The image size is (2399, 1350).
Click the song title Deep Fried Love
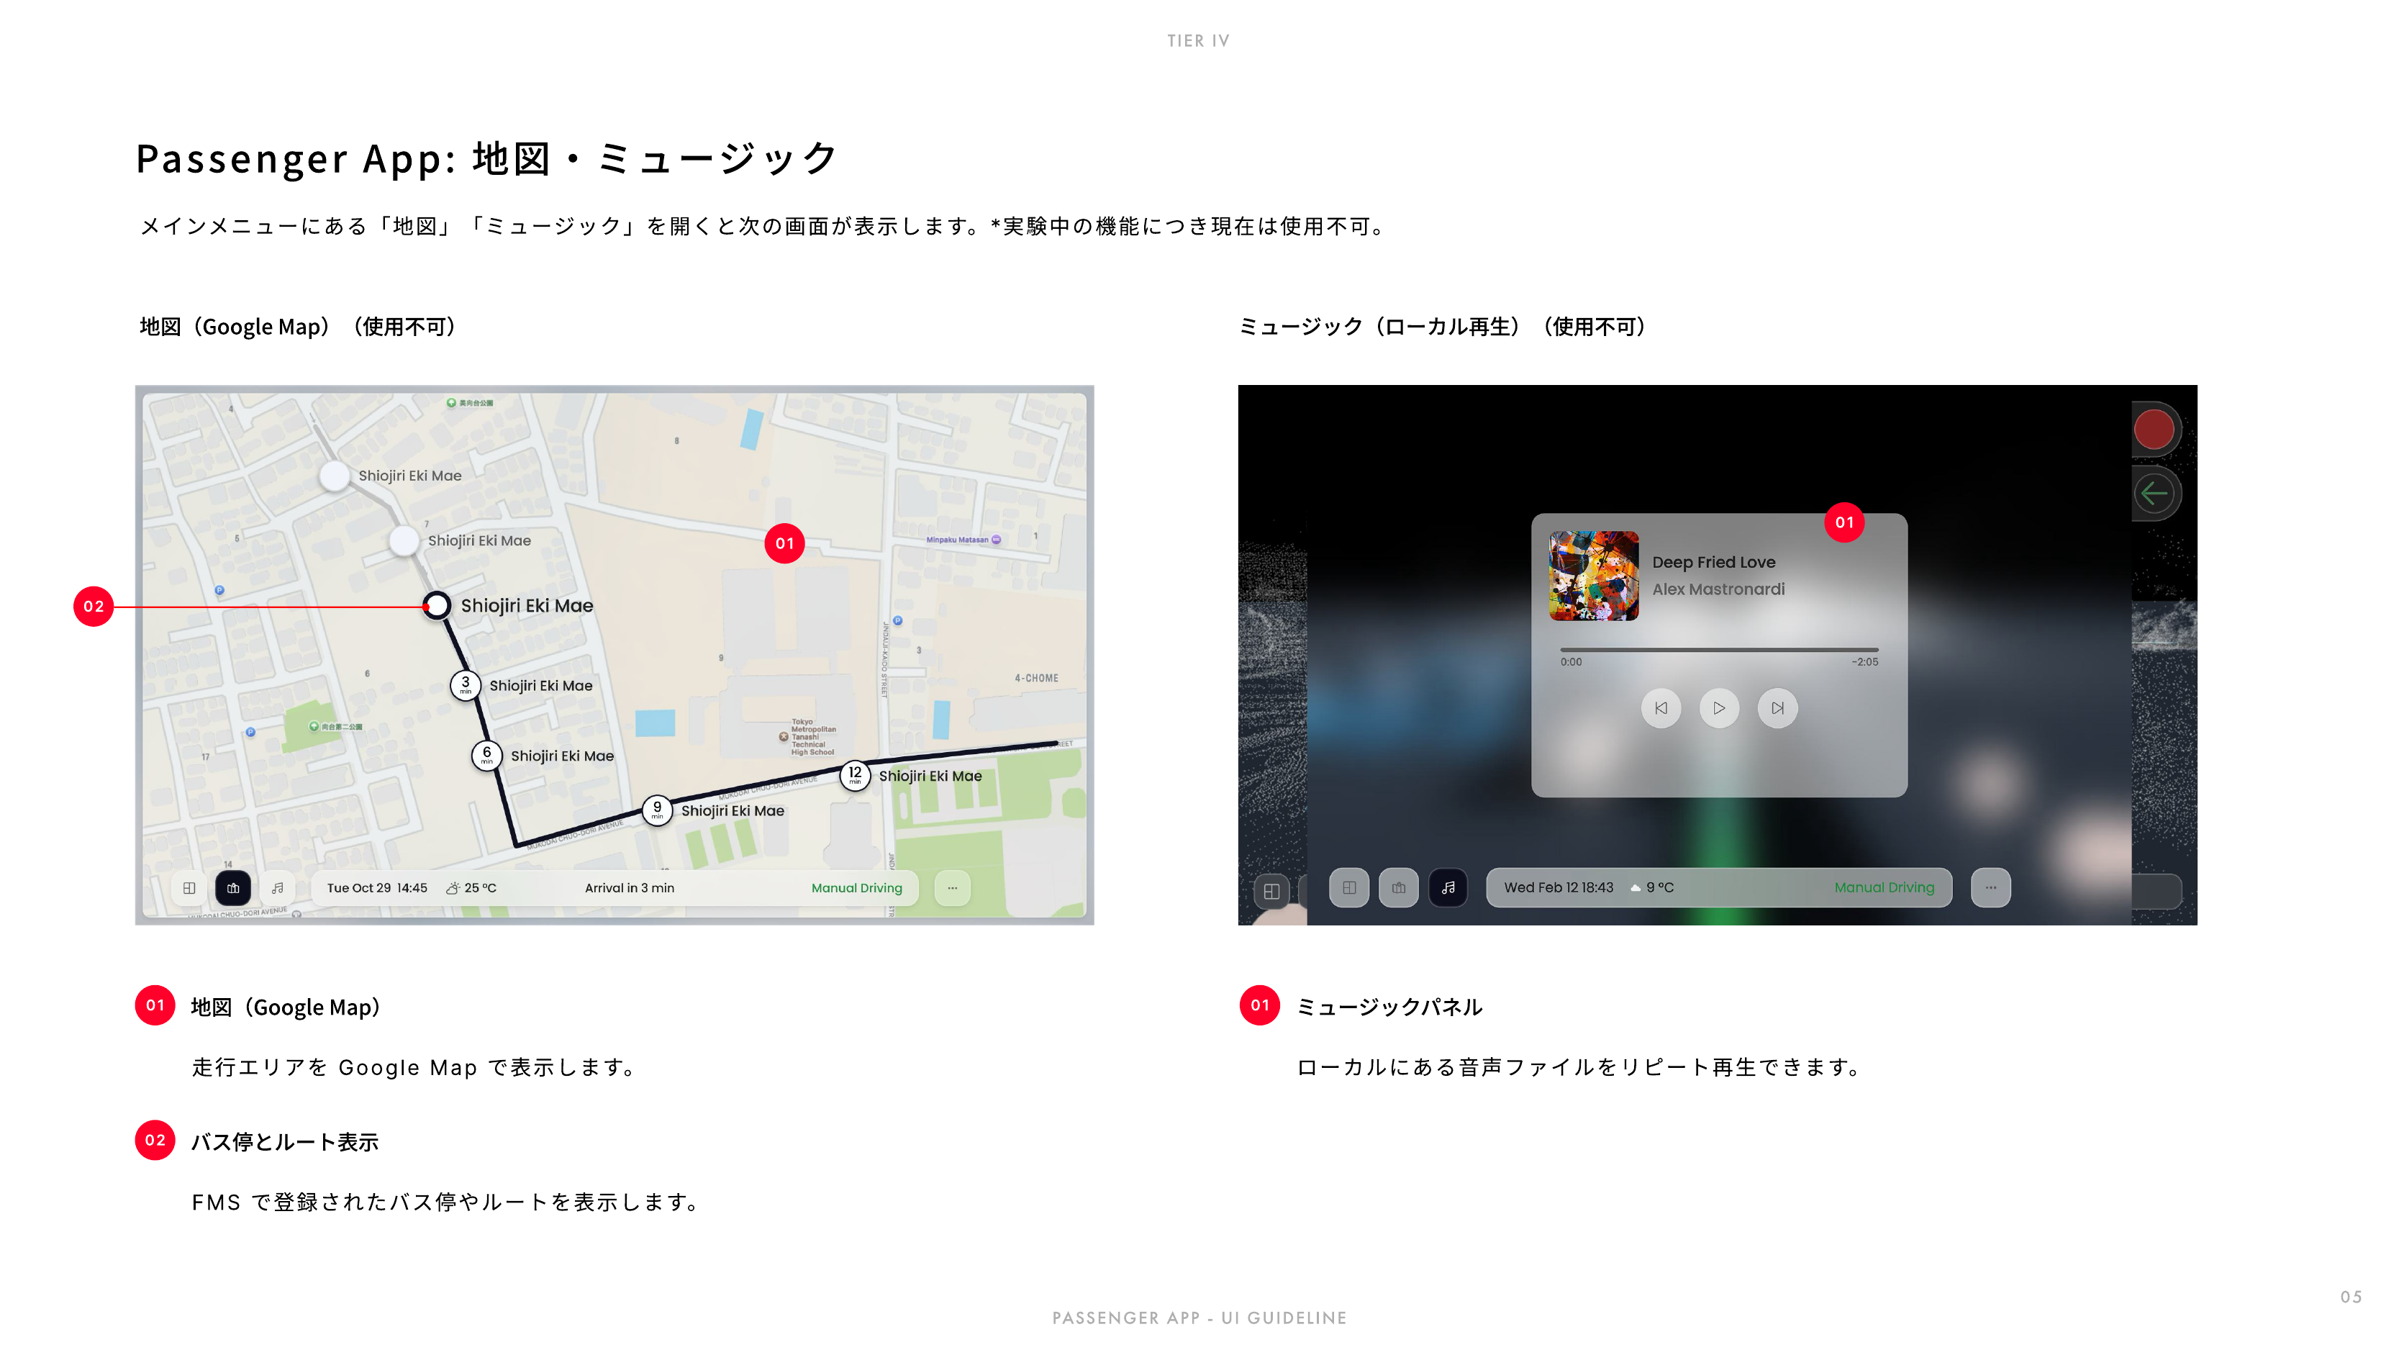tap(1713, 562)
